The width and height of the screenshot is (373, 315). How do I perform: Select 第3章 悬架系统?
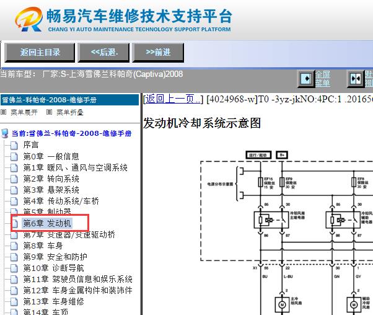(x=51, y=190)
